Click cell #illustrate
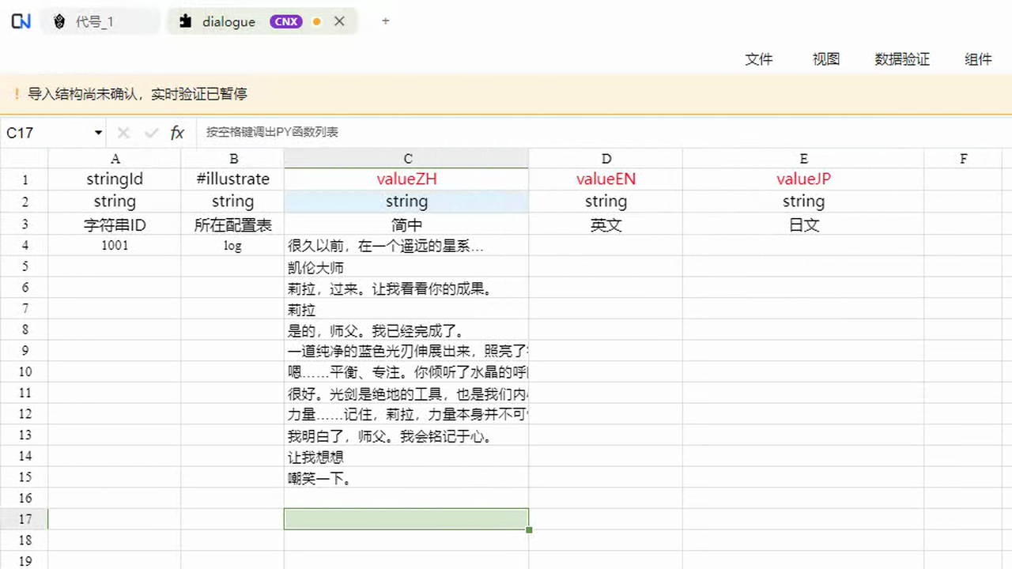Viewport: 1012px width, 569px height. click(232, 179)
